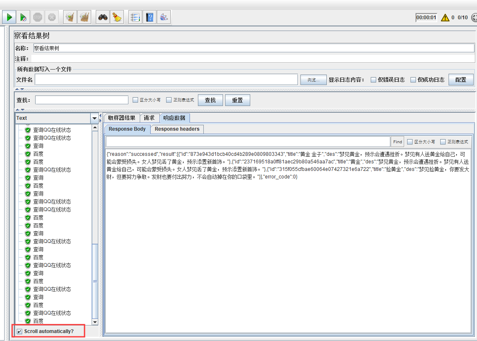Check the 仅错误日志 checkbox

tap(373, 80)
